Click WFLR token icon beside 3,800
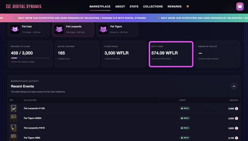Image resolution: width=248 pixels, height=141 pixels. [236, 128]
